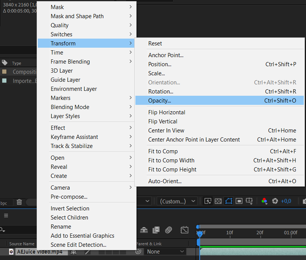Open grid and guide options icon
306x260 pixels.
(x=249, y=201)
